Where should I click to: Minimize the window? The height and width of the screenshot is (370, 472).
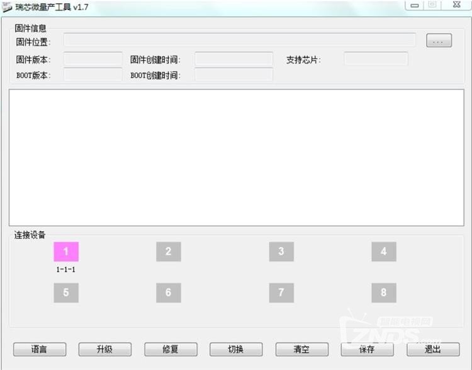415,5
